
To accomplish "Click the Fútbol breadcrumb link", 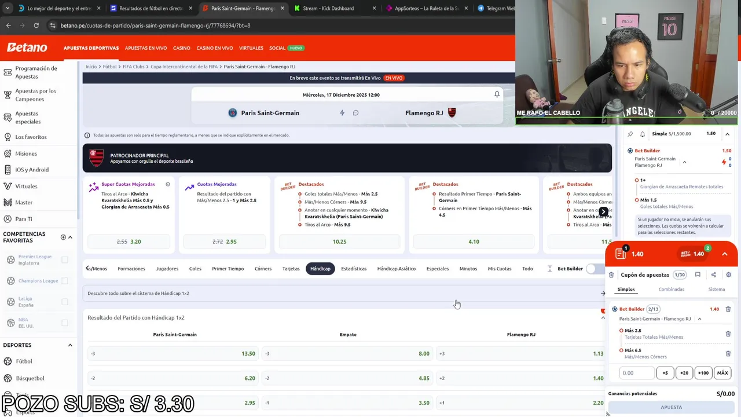I will tap(110, 67).
